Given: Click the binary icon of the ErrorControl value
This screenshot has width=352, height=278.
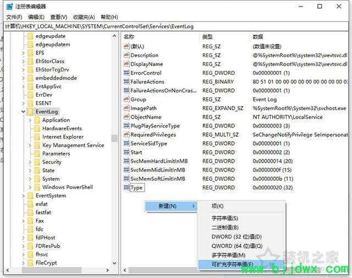Looking at the screenshot, I should tap(127, 73).
